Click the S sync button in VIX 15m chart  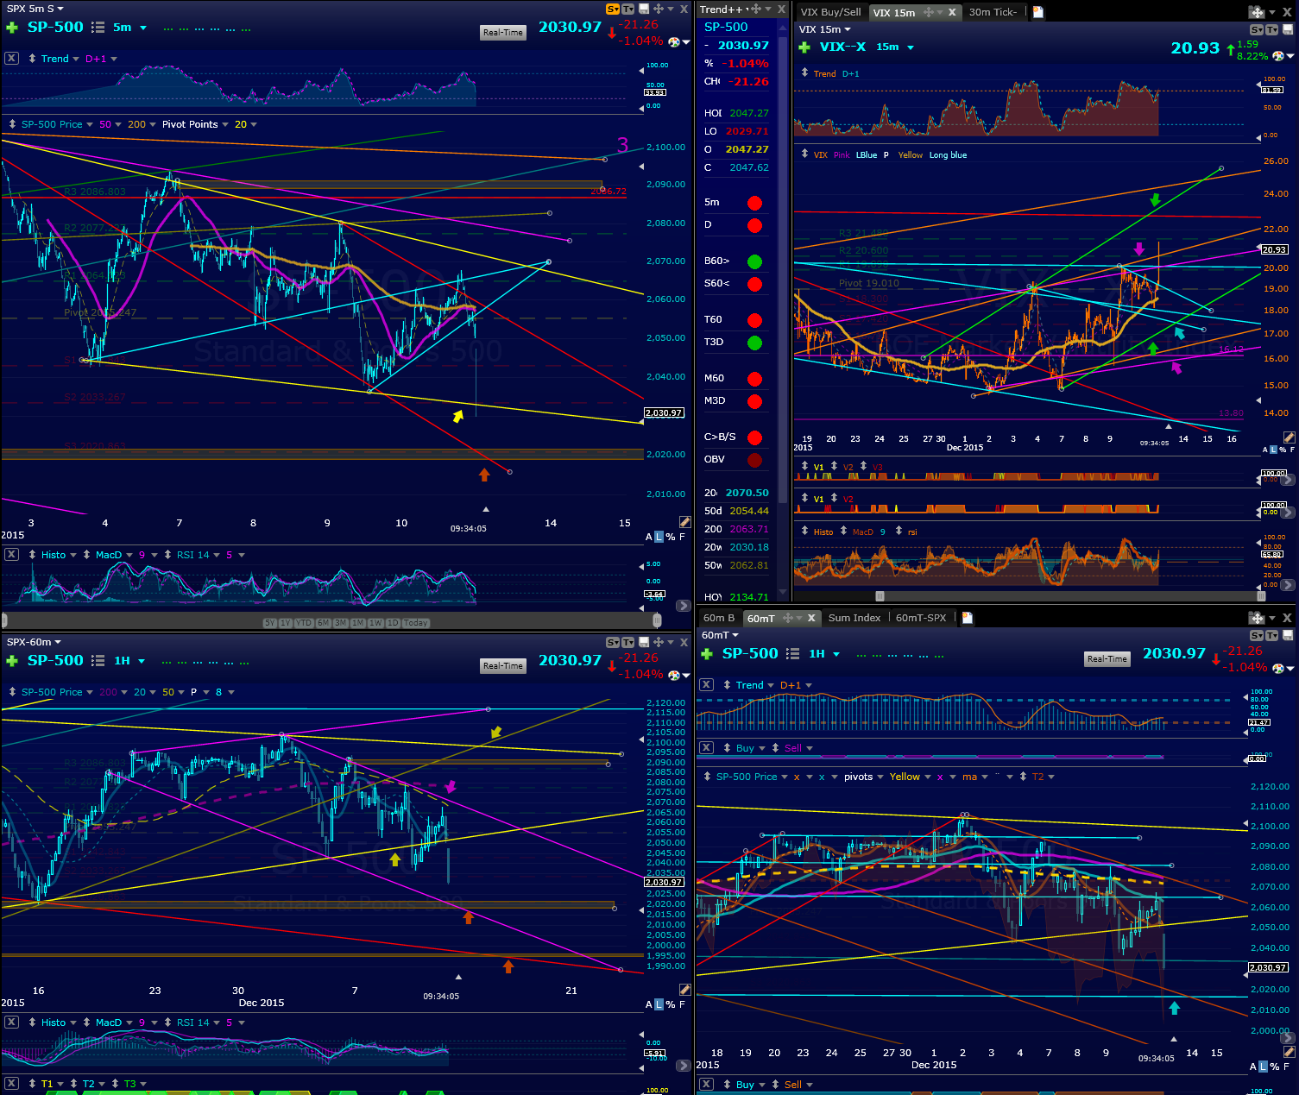tap(1257, 30)
